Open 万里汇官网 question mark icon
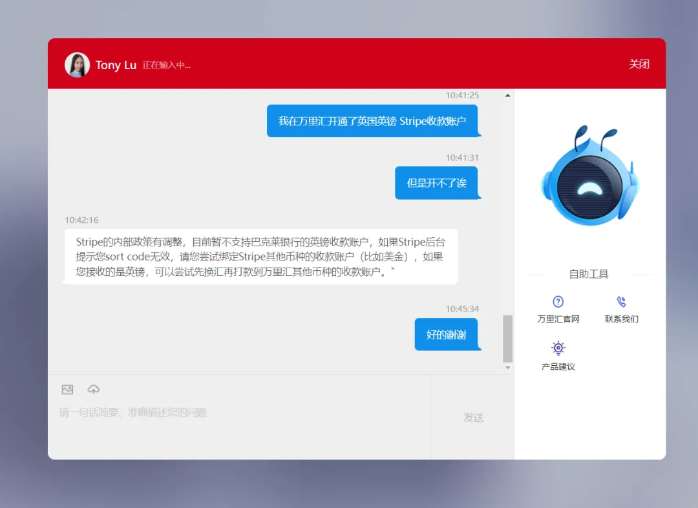 click(x=558, y=301)
